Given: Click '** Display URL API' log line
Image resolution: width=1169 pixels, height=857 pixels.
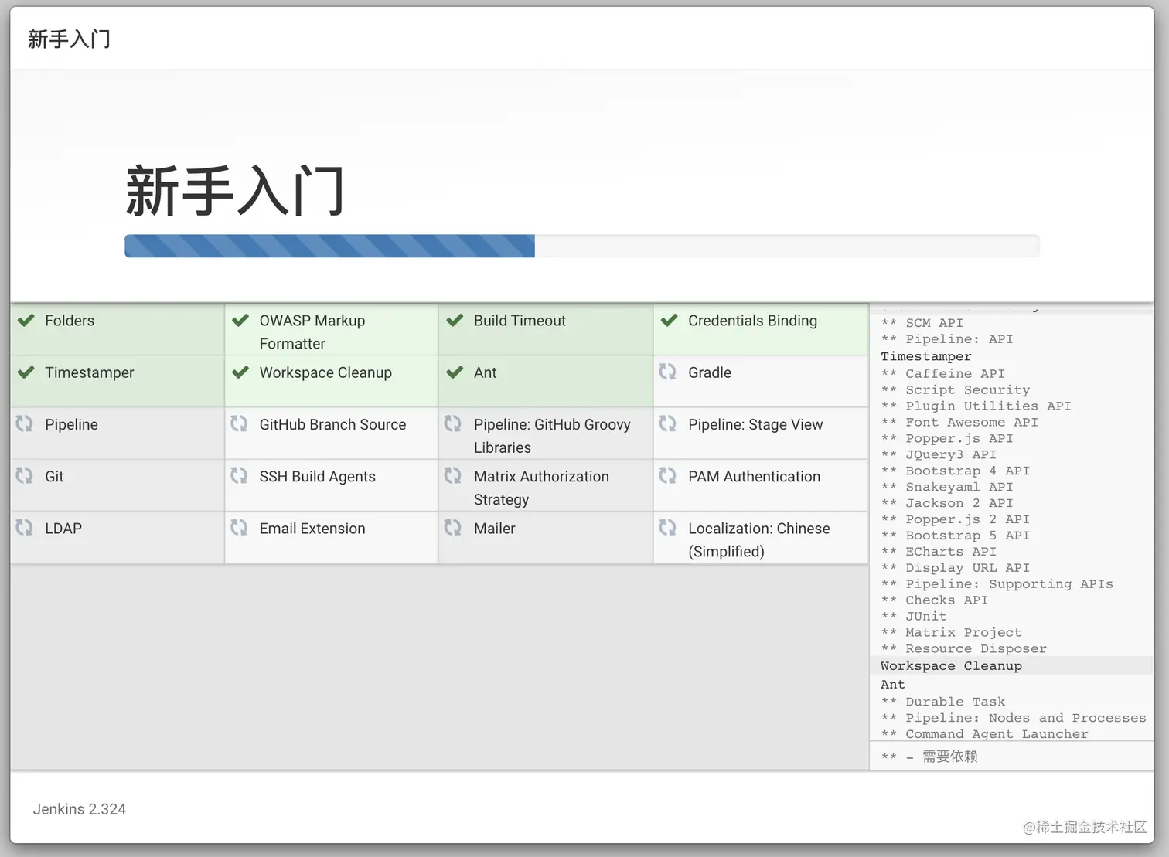Looking at the screenshot, I should click(956, 568).
